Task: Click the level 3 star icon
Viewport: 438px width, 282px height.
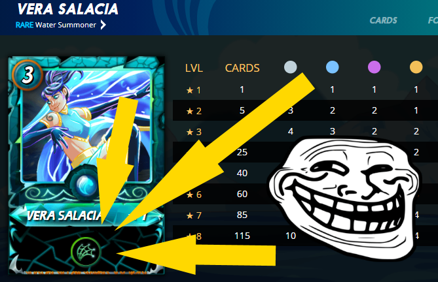Action: click(190, 132)
